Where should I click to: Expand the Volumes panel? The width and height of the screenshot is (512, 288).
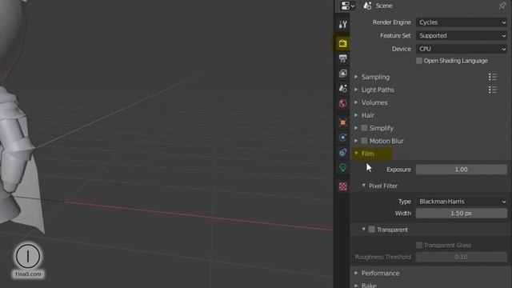(374, 102)
